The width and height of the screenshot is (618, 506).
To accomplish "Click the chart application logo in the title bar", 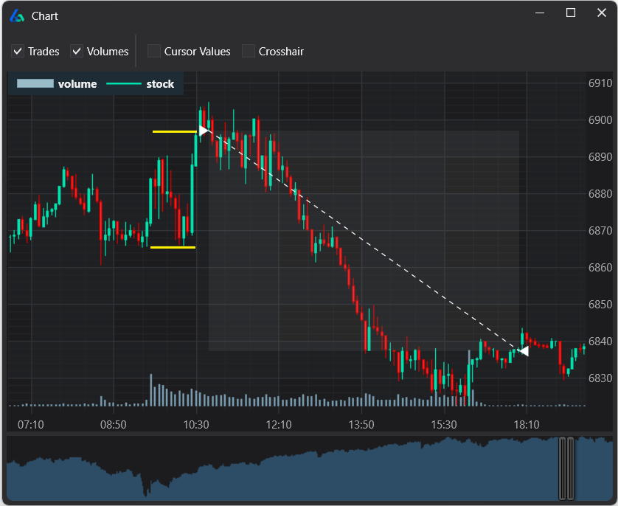I will tap(16, 15).
